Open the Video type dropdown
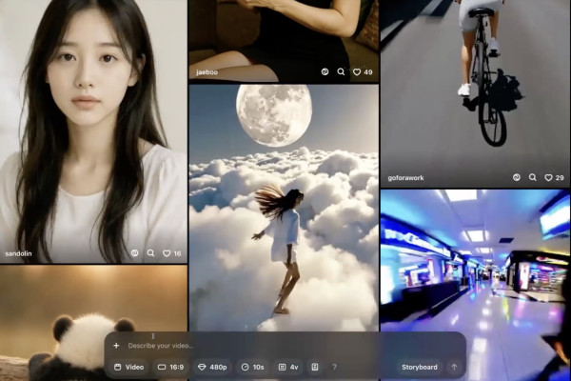 (x=128, y=367)
